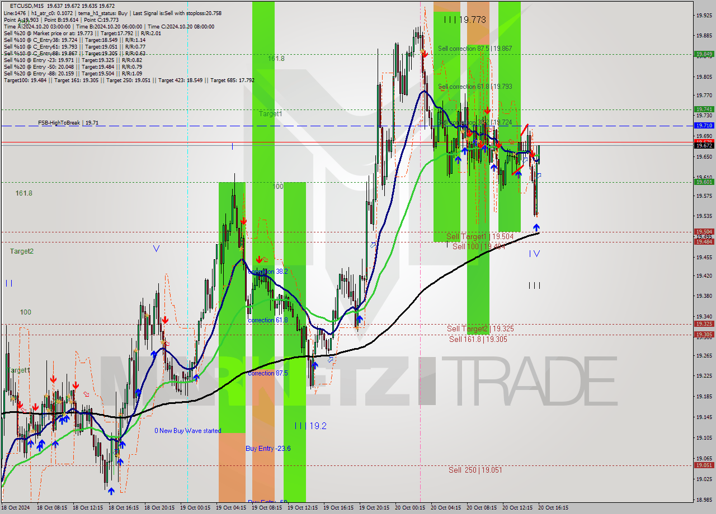Click the green 19.741 price tag
Image resolution: width=716 pixels, height=514 pixels.
click(704, 110)
